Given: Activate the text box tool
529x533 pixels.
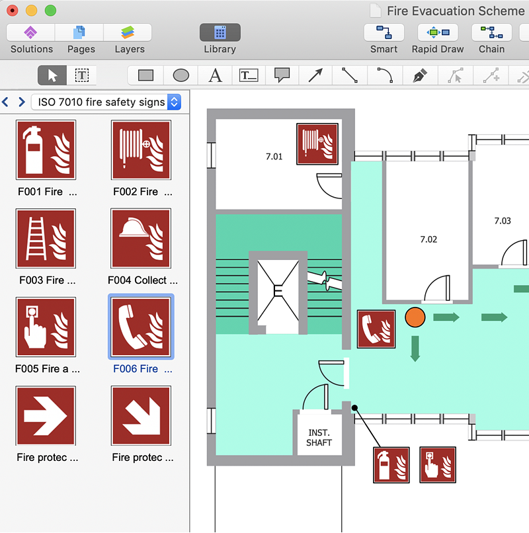Looking at the screenshot, I should [249, 75].
